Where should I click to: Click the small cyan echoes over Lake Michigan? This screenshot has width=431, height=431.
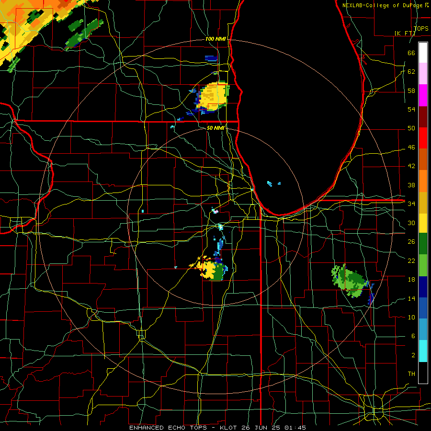coord(273,183)
